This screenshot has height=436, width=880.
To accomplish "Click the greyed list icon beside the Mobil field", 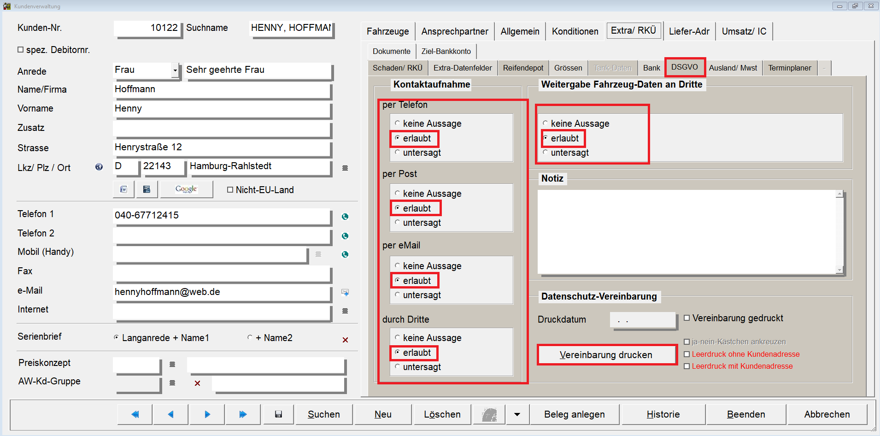I will pyautogui.click(x=318, y=254).
